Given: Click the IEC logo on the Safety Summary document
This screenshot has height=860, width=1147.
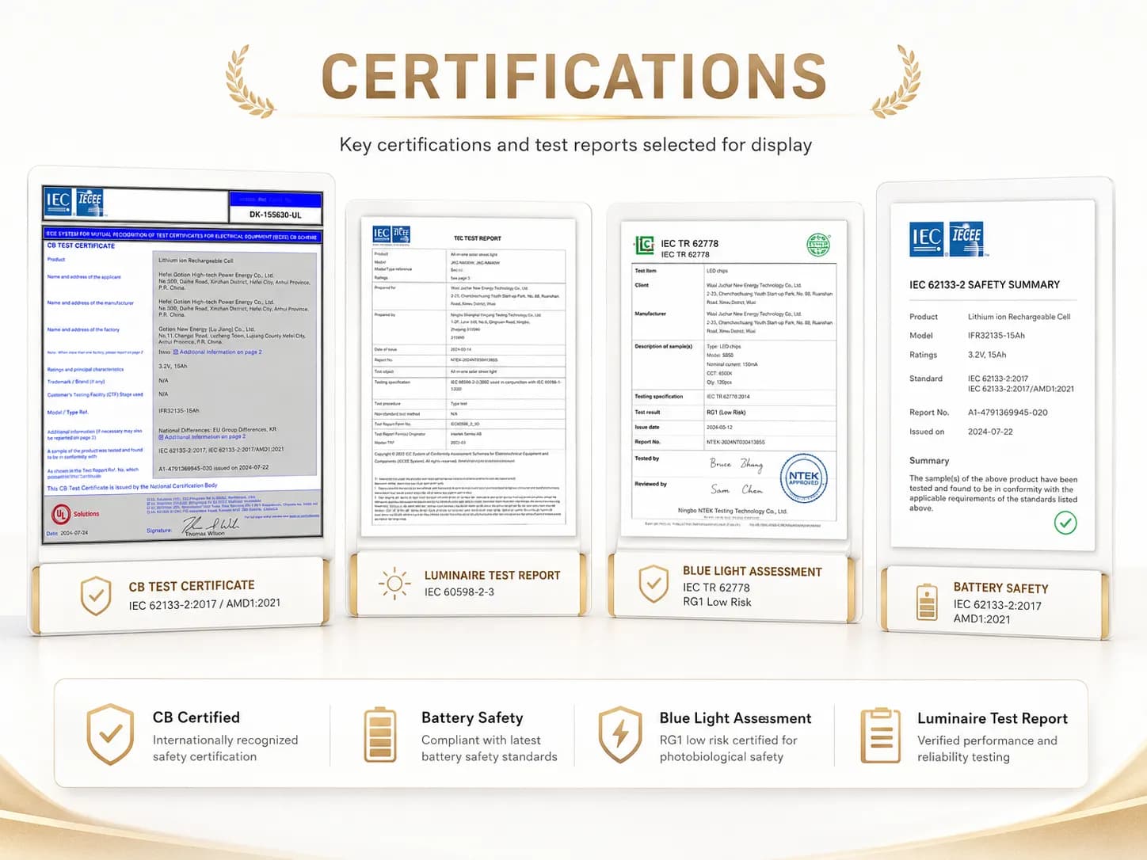Looking at the screenshot, I should [927, 238].
